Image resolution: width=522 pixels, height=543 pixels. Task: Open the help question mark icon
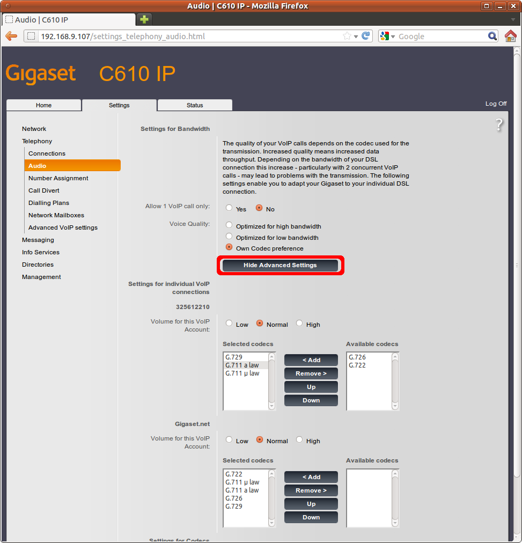click(499, 125)
